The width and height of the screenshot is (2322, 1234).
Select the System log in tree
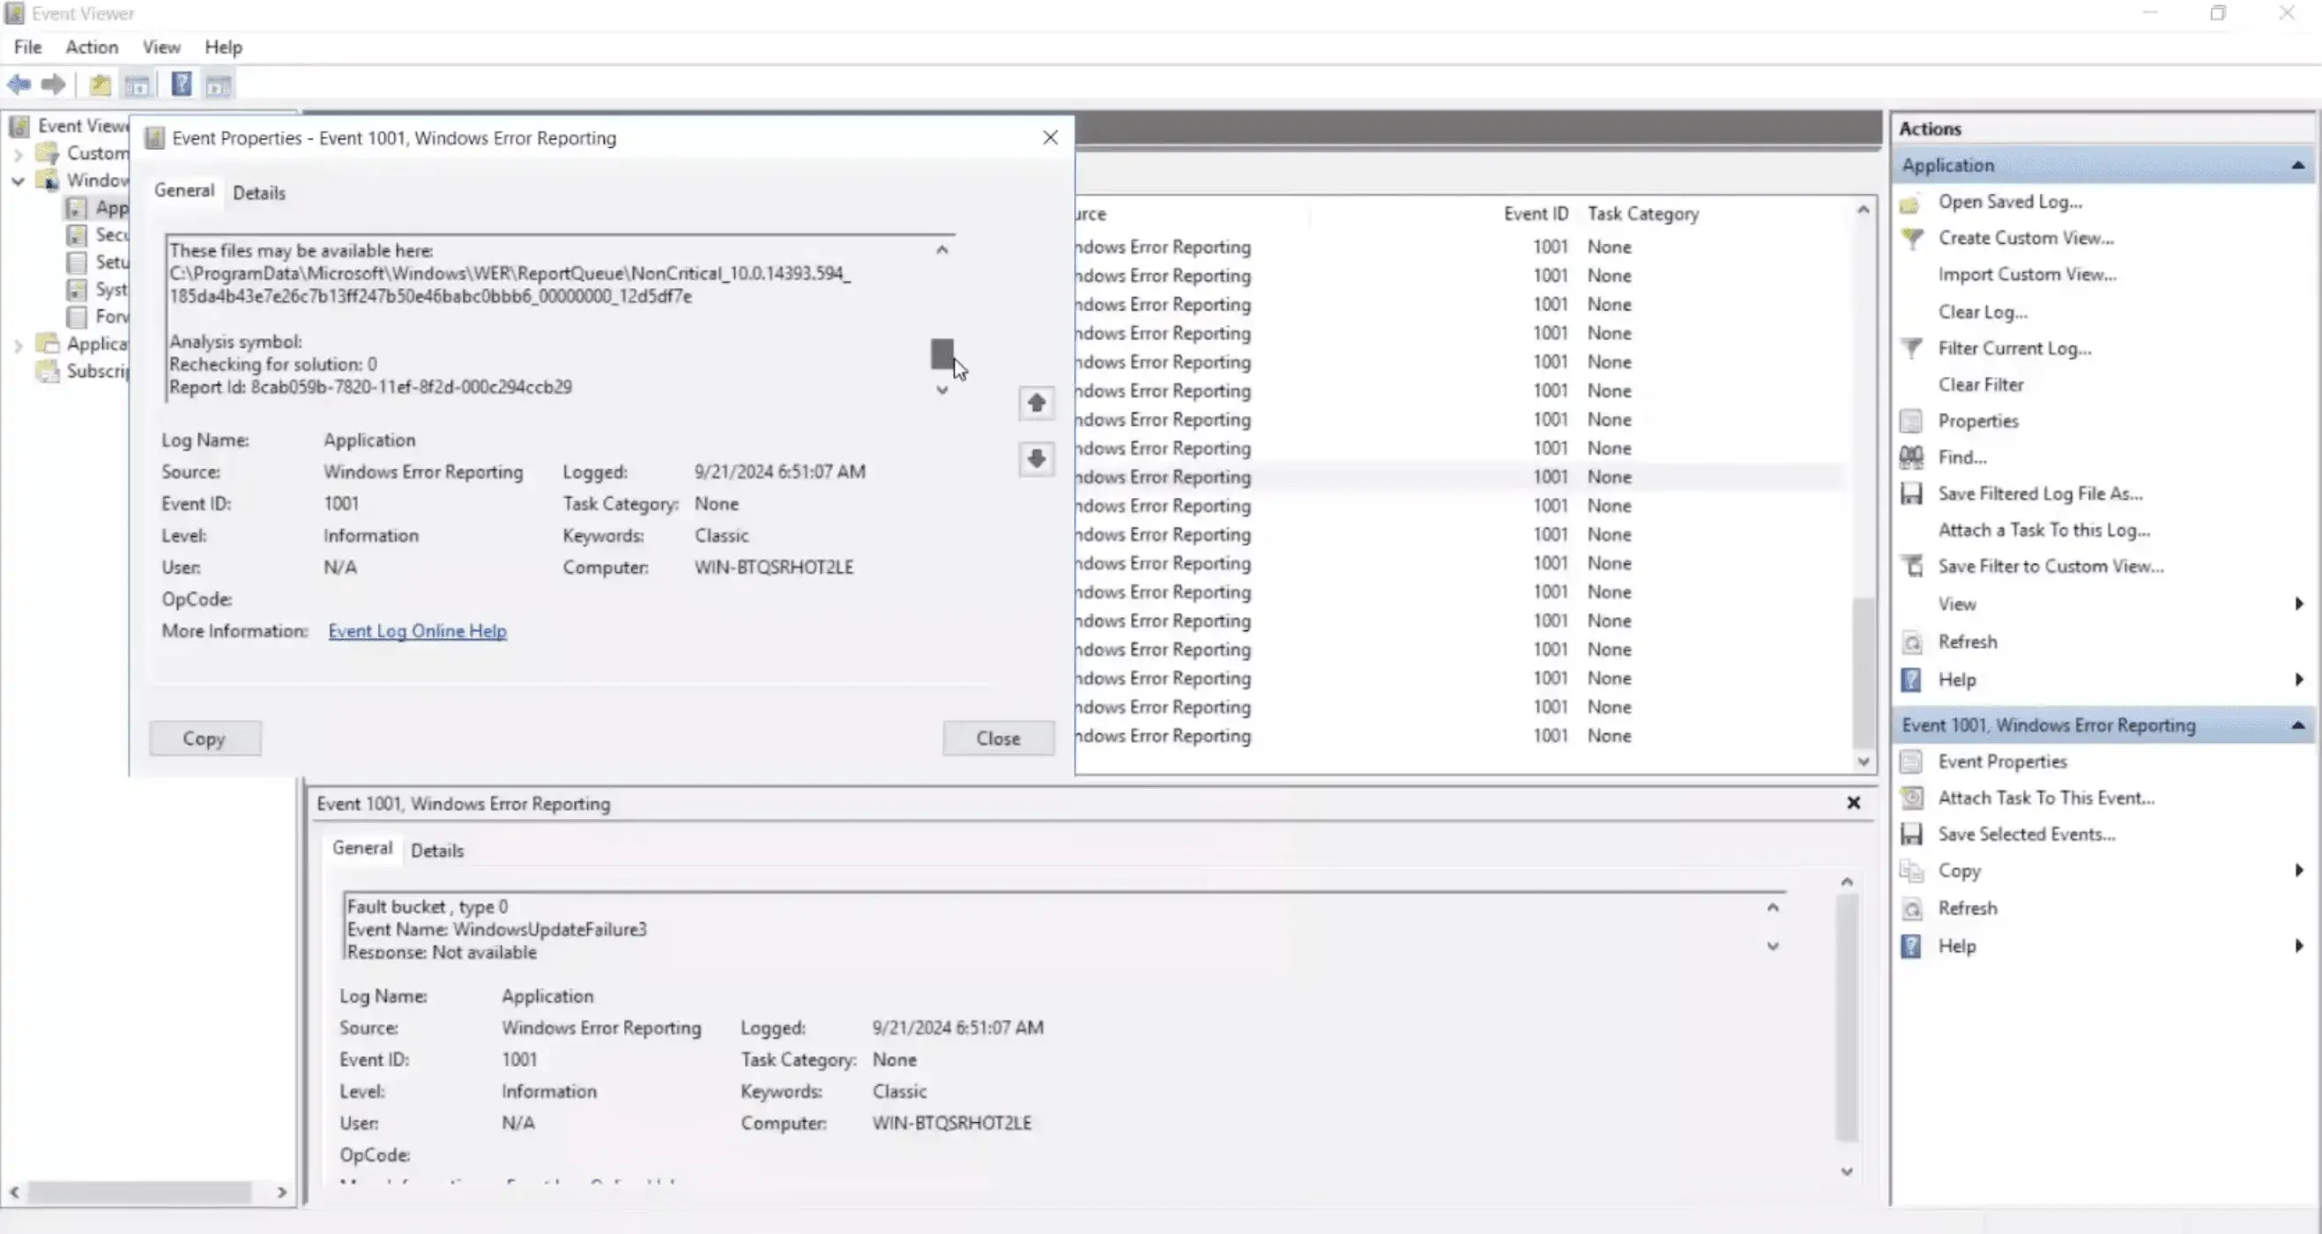pyautogui.click(x=111, y=290)
